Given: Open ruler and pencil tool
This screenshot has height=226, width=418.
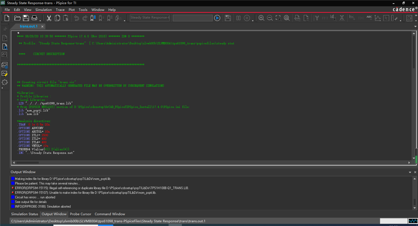Looking at the screenshot, I should 395,18.
